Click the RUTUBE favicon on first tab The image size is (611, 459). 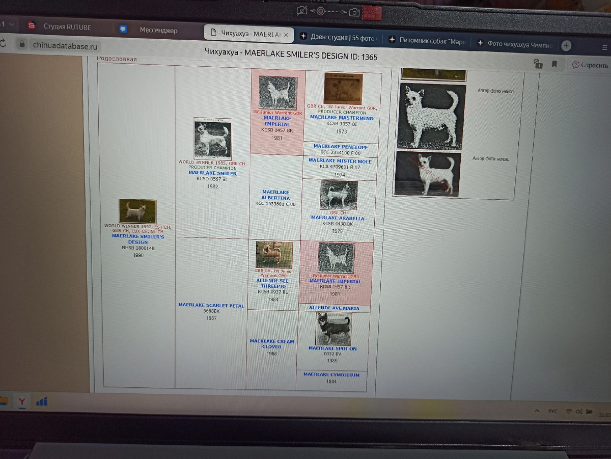(x=32, y=25)
